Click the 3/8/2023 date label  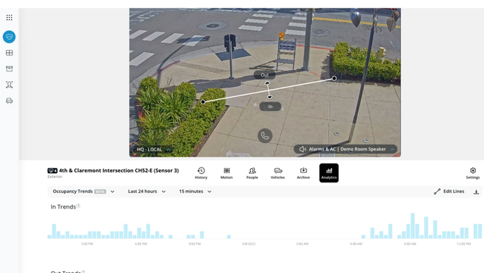(248, 244)
